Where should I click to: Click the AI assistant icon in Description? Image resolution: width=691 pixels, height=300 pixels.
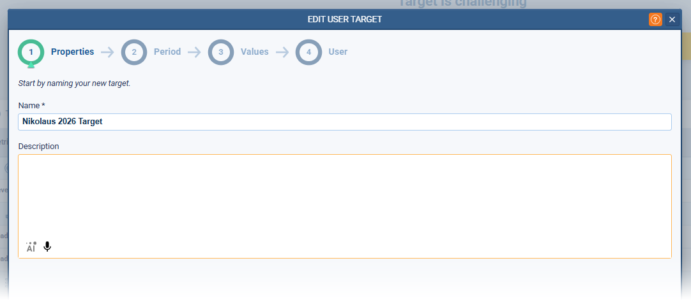[31, 247]
